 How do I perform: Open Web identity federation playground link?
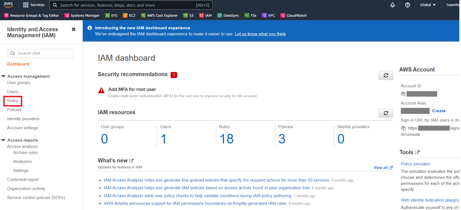pos(430,200)
